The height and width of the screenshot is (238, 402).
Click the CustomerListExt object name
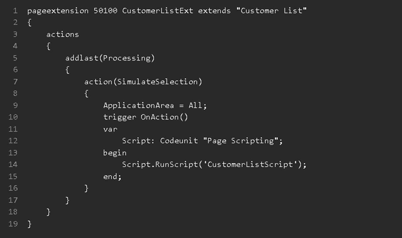tap(157, 11)
